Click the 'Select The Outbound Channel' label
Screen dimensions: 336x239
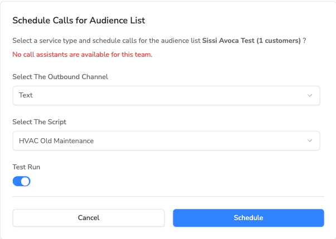click(60, 77)
